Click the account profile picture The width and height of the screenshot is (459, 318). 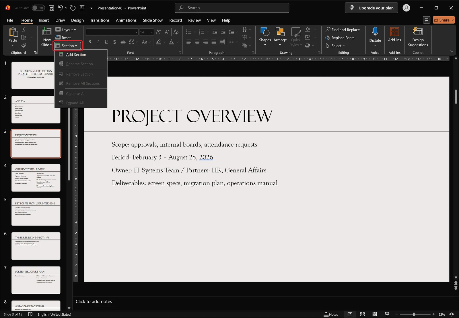pos(406,8)
